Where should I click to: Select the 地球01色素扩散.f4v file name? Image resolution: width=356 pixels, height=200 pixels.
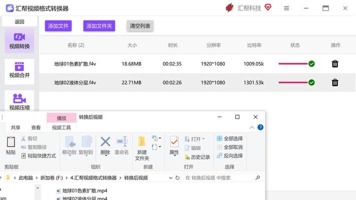(x=75, y=64)
